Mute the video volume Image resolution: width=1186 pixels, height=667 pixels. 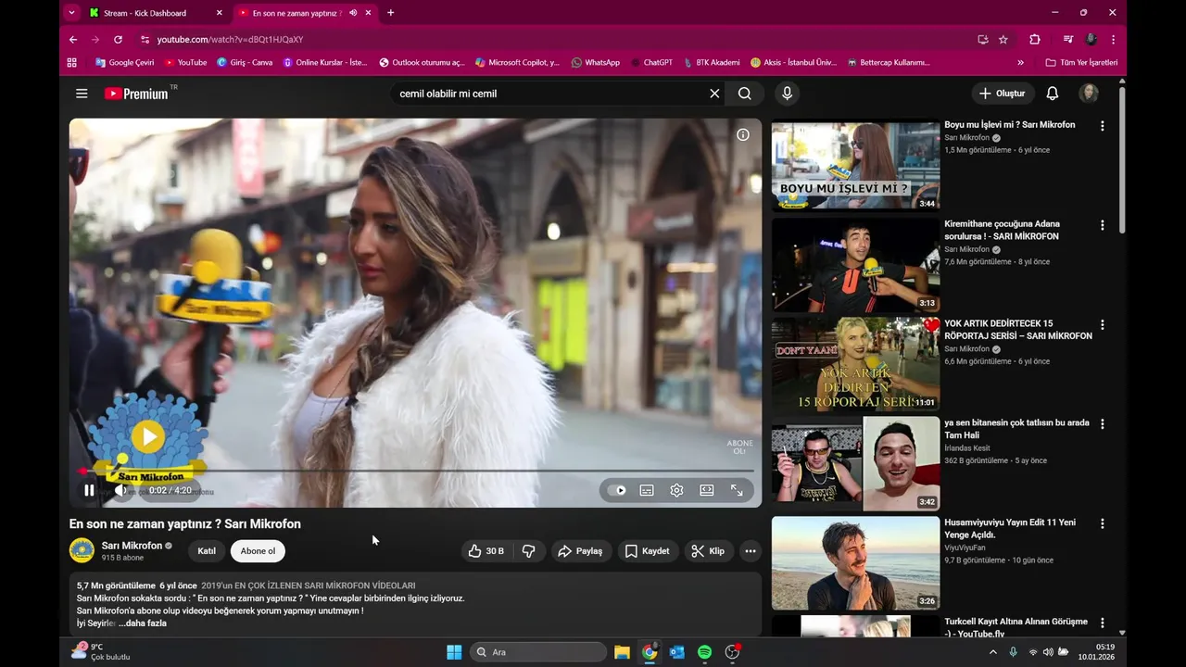tap(120, 490)
